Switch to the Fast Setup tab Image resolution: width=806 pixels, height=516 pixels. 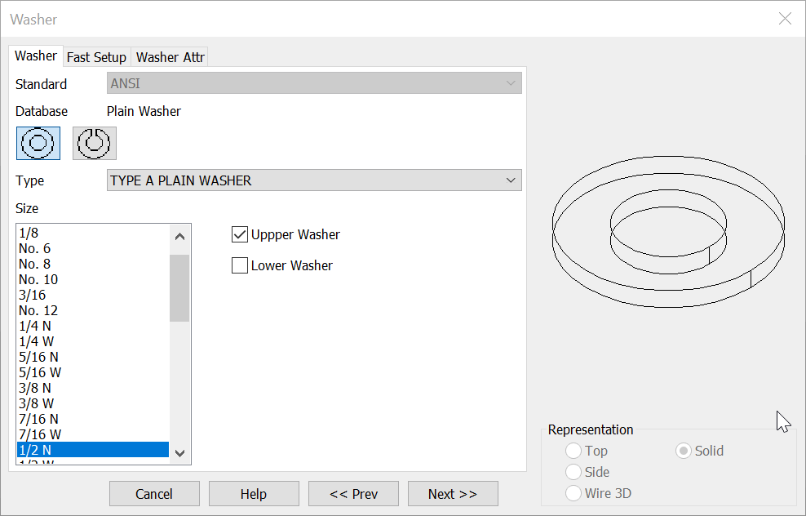click(x=96, y=56)
